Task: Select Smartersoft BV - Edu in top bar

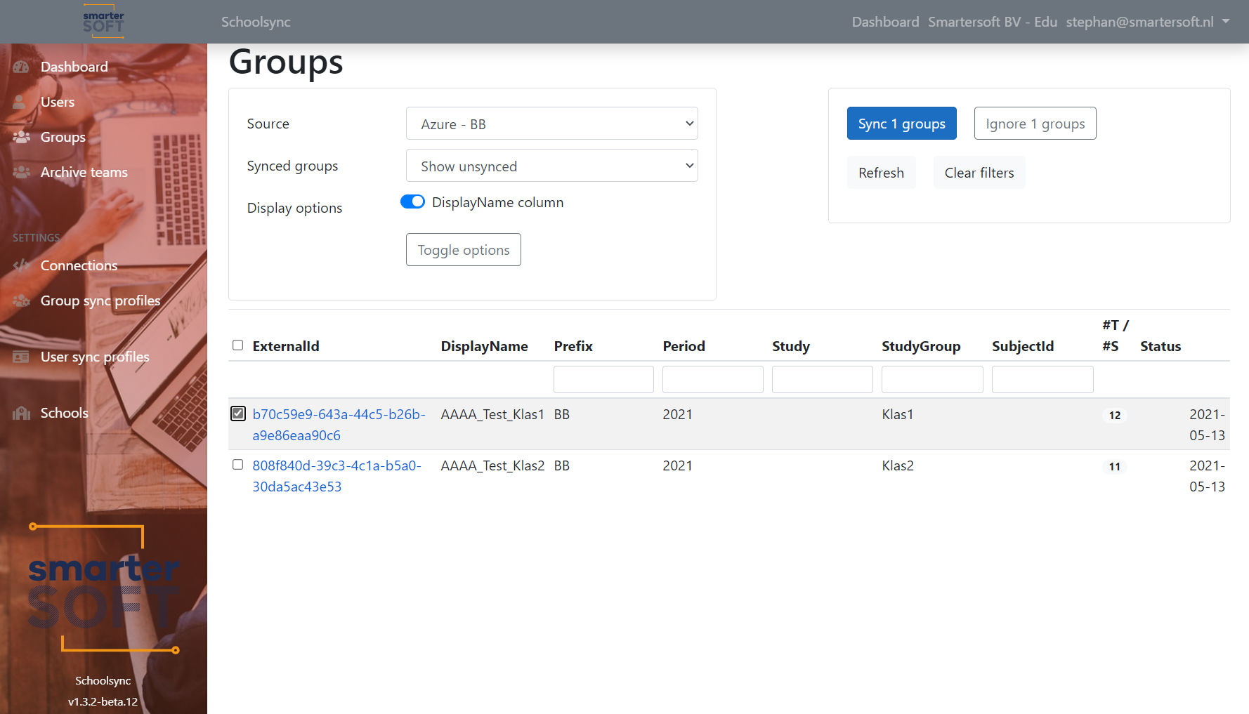Action: pyautogui.click(x=992, y=22)
